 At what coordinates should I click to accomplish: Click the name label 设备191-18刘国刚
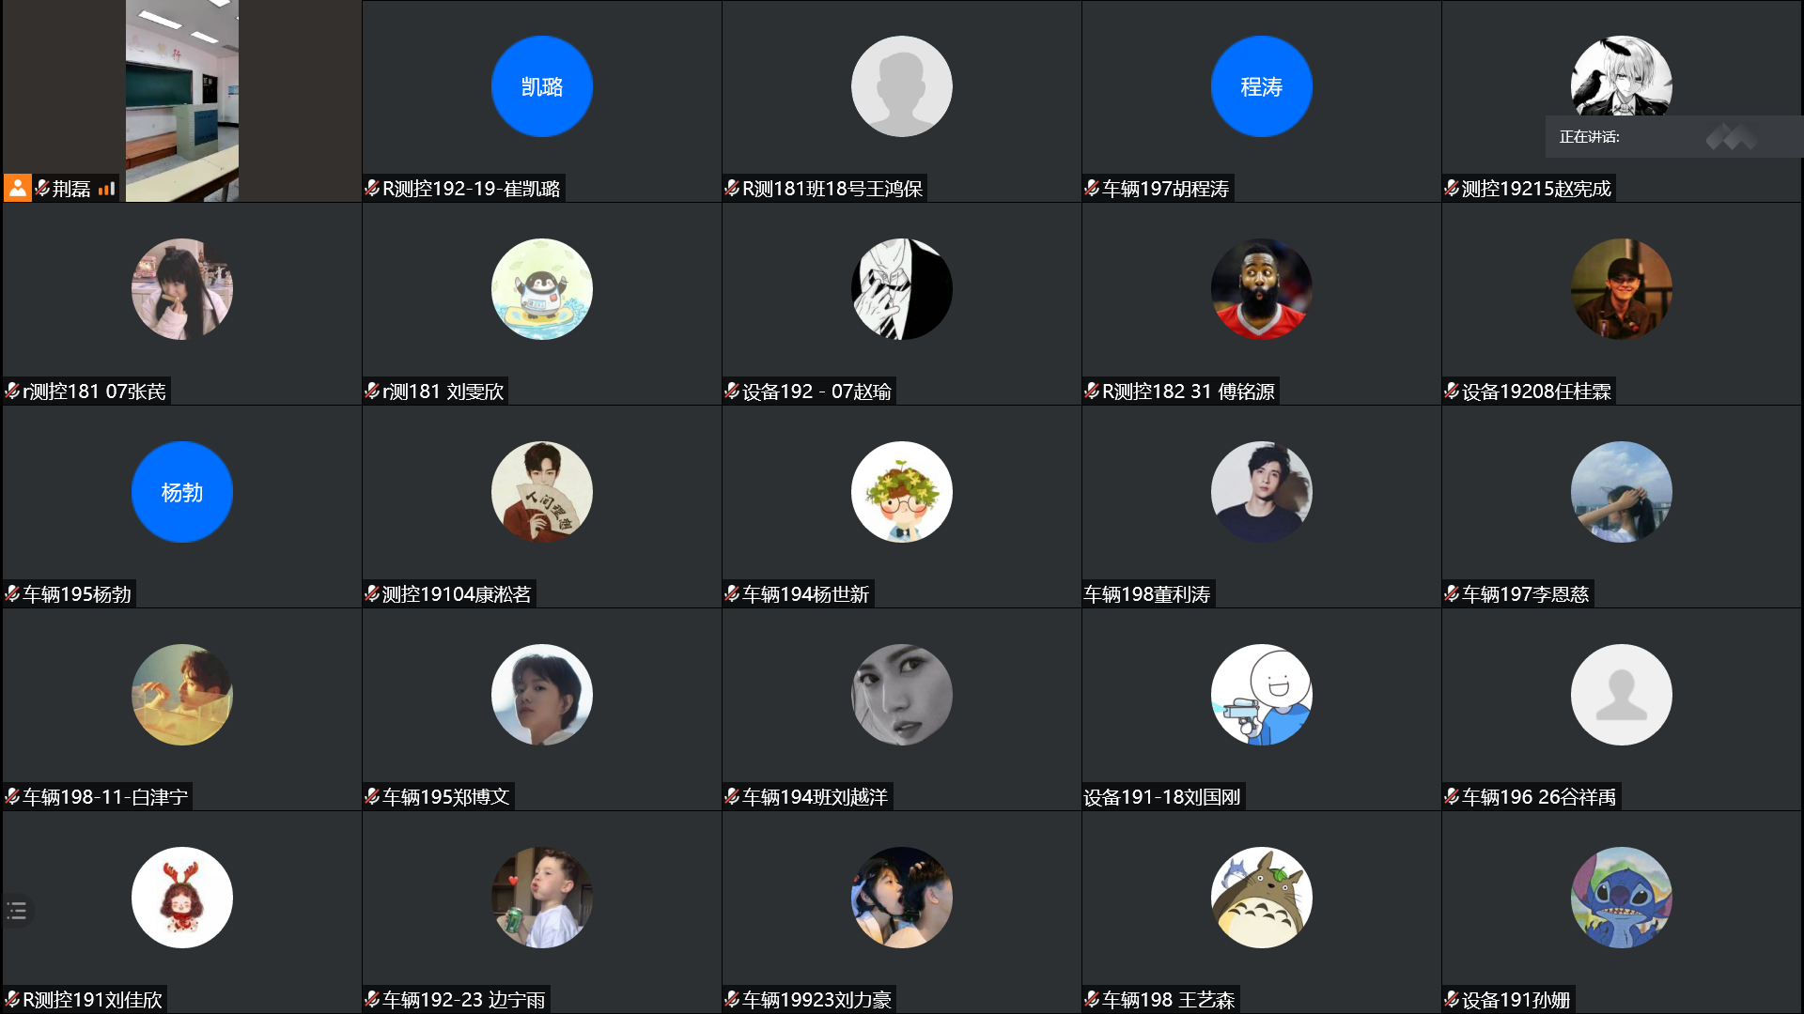(1162, 797)
